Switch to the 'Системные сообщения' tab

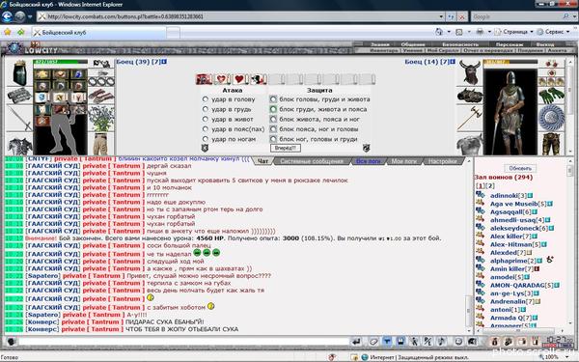click(312, 161)
